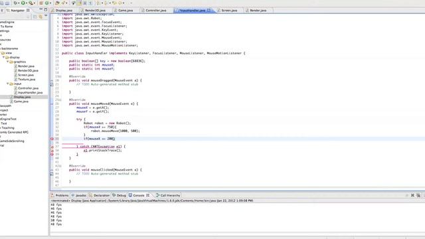Click the New Java Package toolbar icon
This screenshot has width=425, height=239.
click(x=41, y=3)
